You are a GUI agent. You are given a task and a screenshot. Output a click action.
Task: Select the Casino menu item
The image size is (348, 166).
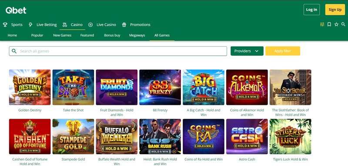coord(77,25)
